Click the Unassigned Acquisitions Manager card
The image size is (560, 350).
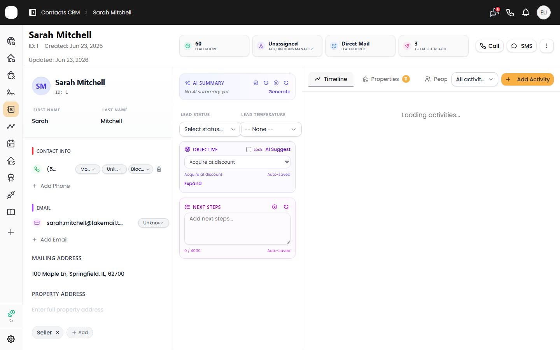tap(287, 46)
